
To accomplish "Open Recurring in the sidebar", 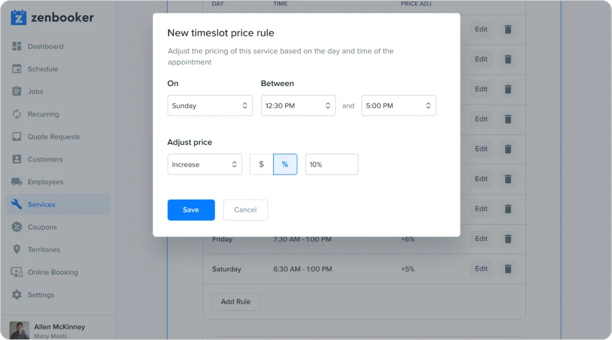I will 58,114.
